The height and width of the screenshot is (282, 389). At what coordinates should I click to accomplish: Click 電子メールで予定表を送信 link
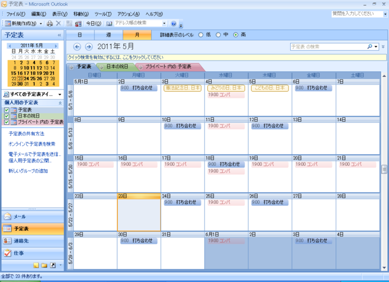(34, 154)
